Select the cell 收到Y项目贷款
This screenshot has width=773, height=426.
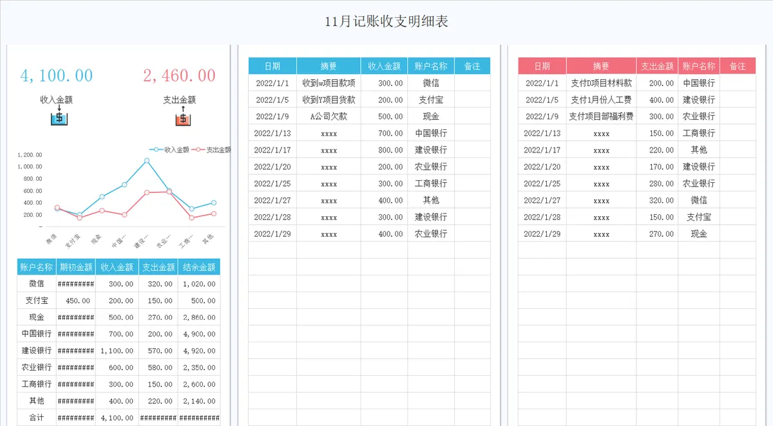pos(329,100)
